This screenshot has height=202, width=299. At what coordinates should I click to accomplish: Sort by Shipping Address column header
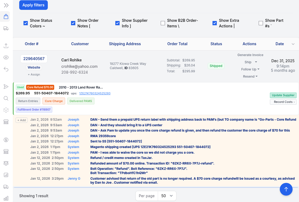point(125,44)
